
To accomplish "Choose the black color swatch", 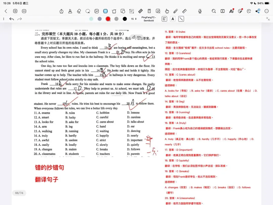I will [125, 19].
